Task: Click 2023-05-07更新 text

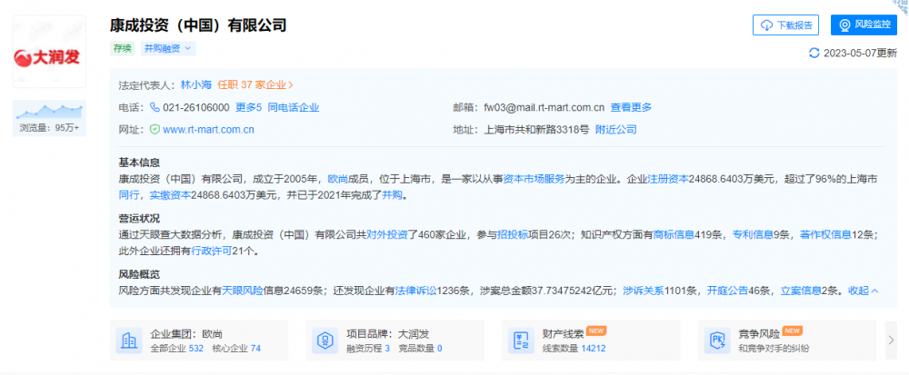Action: [860, 53]
